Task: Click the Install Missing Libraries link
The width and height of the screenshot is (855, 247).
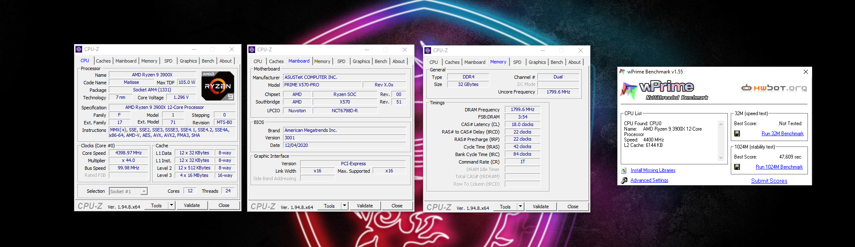Action: [x=653, y=170]
